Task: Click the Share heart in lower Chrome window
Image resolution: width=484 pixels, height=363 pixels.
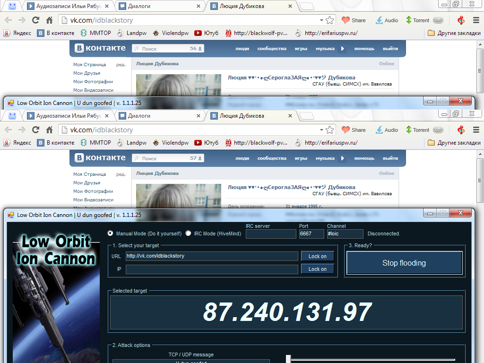Action: (x=346, y=130)
